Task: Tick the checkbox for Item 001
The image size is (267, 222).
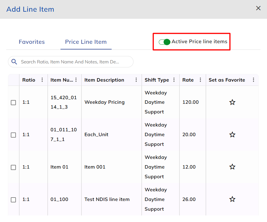Action: tap(13, 167)
